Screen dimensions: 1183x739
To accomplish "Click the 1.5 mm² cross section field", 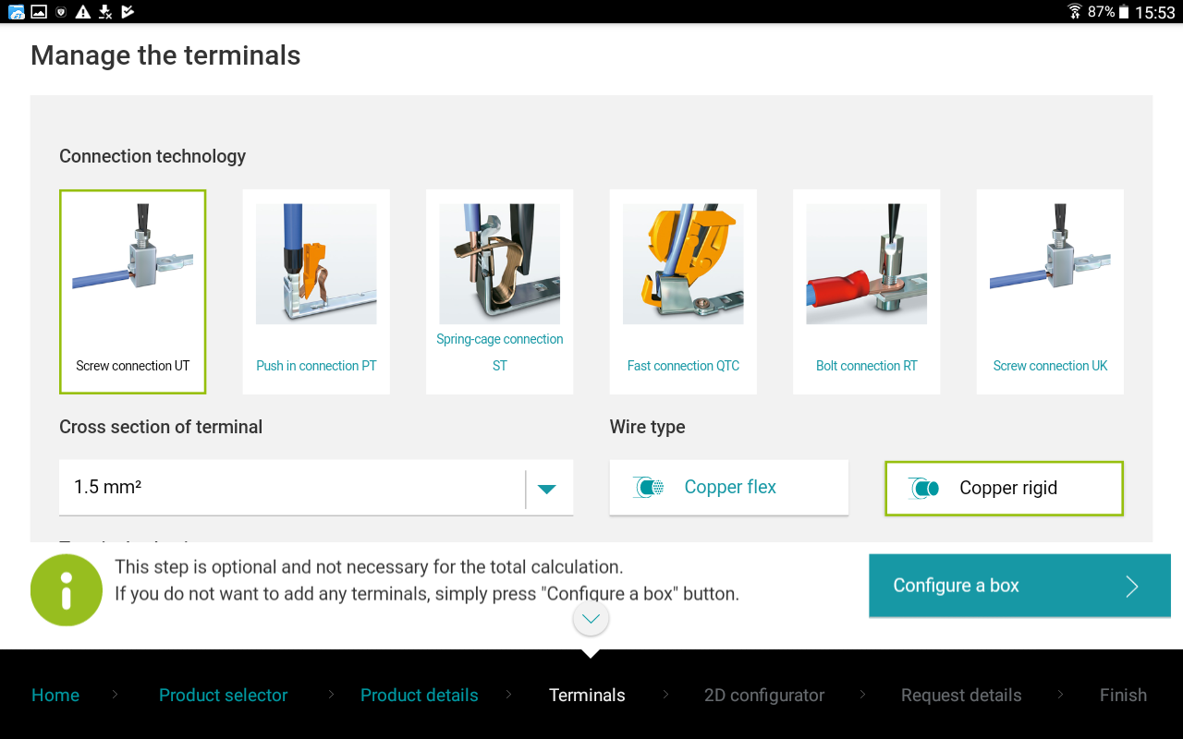I will (316, 488).
